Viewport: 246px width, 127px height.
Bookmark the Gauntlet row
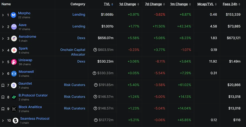tap(3, 86)
